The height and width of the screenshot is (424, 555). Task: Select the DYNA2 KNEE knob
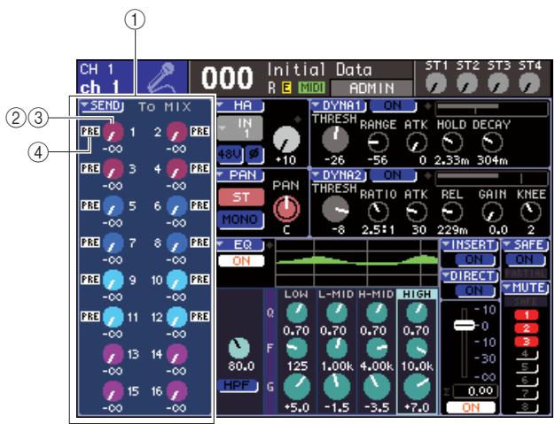[x=530, y=212]
